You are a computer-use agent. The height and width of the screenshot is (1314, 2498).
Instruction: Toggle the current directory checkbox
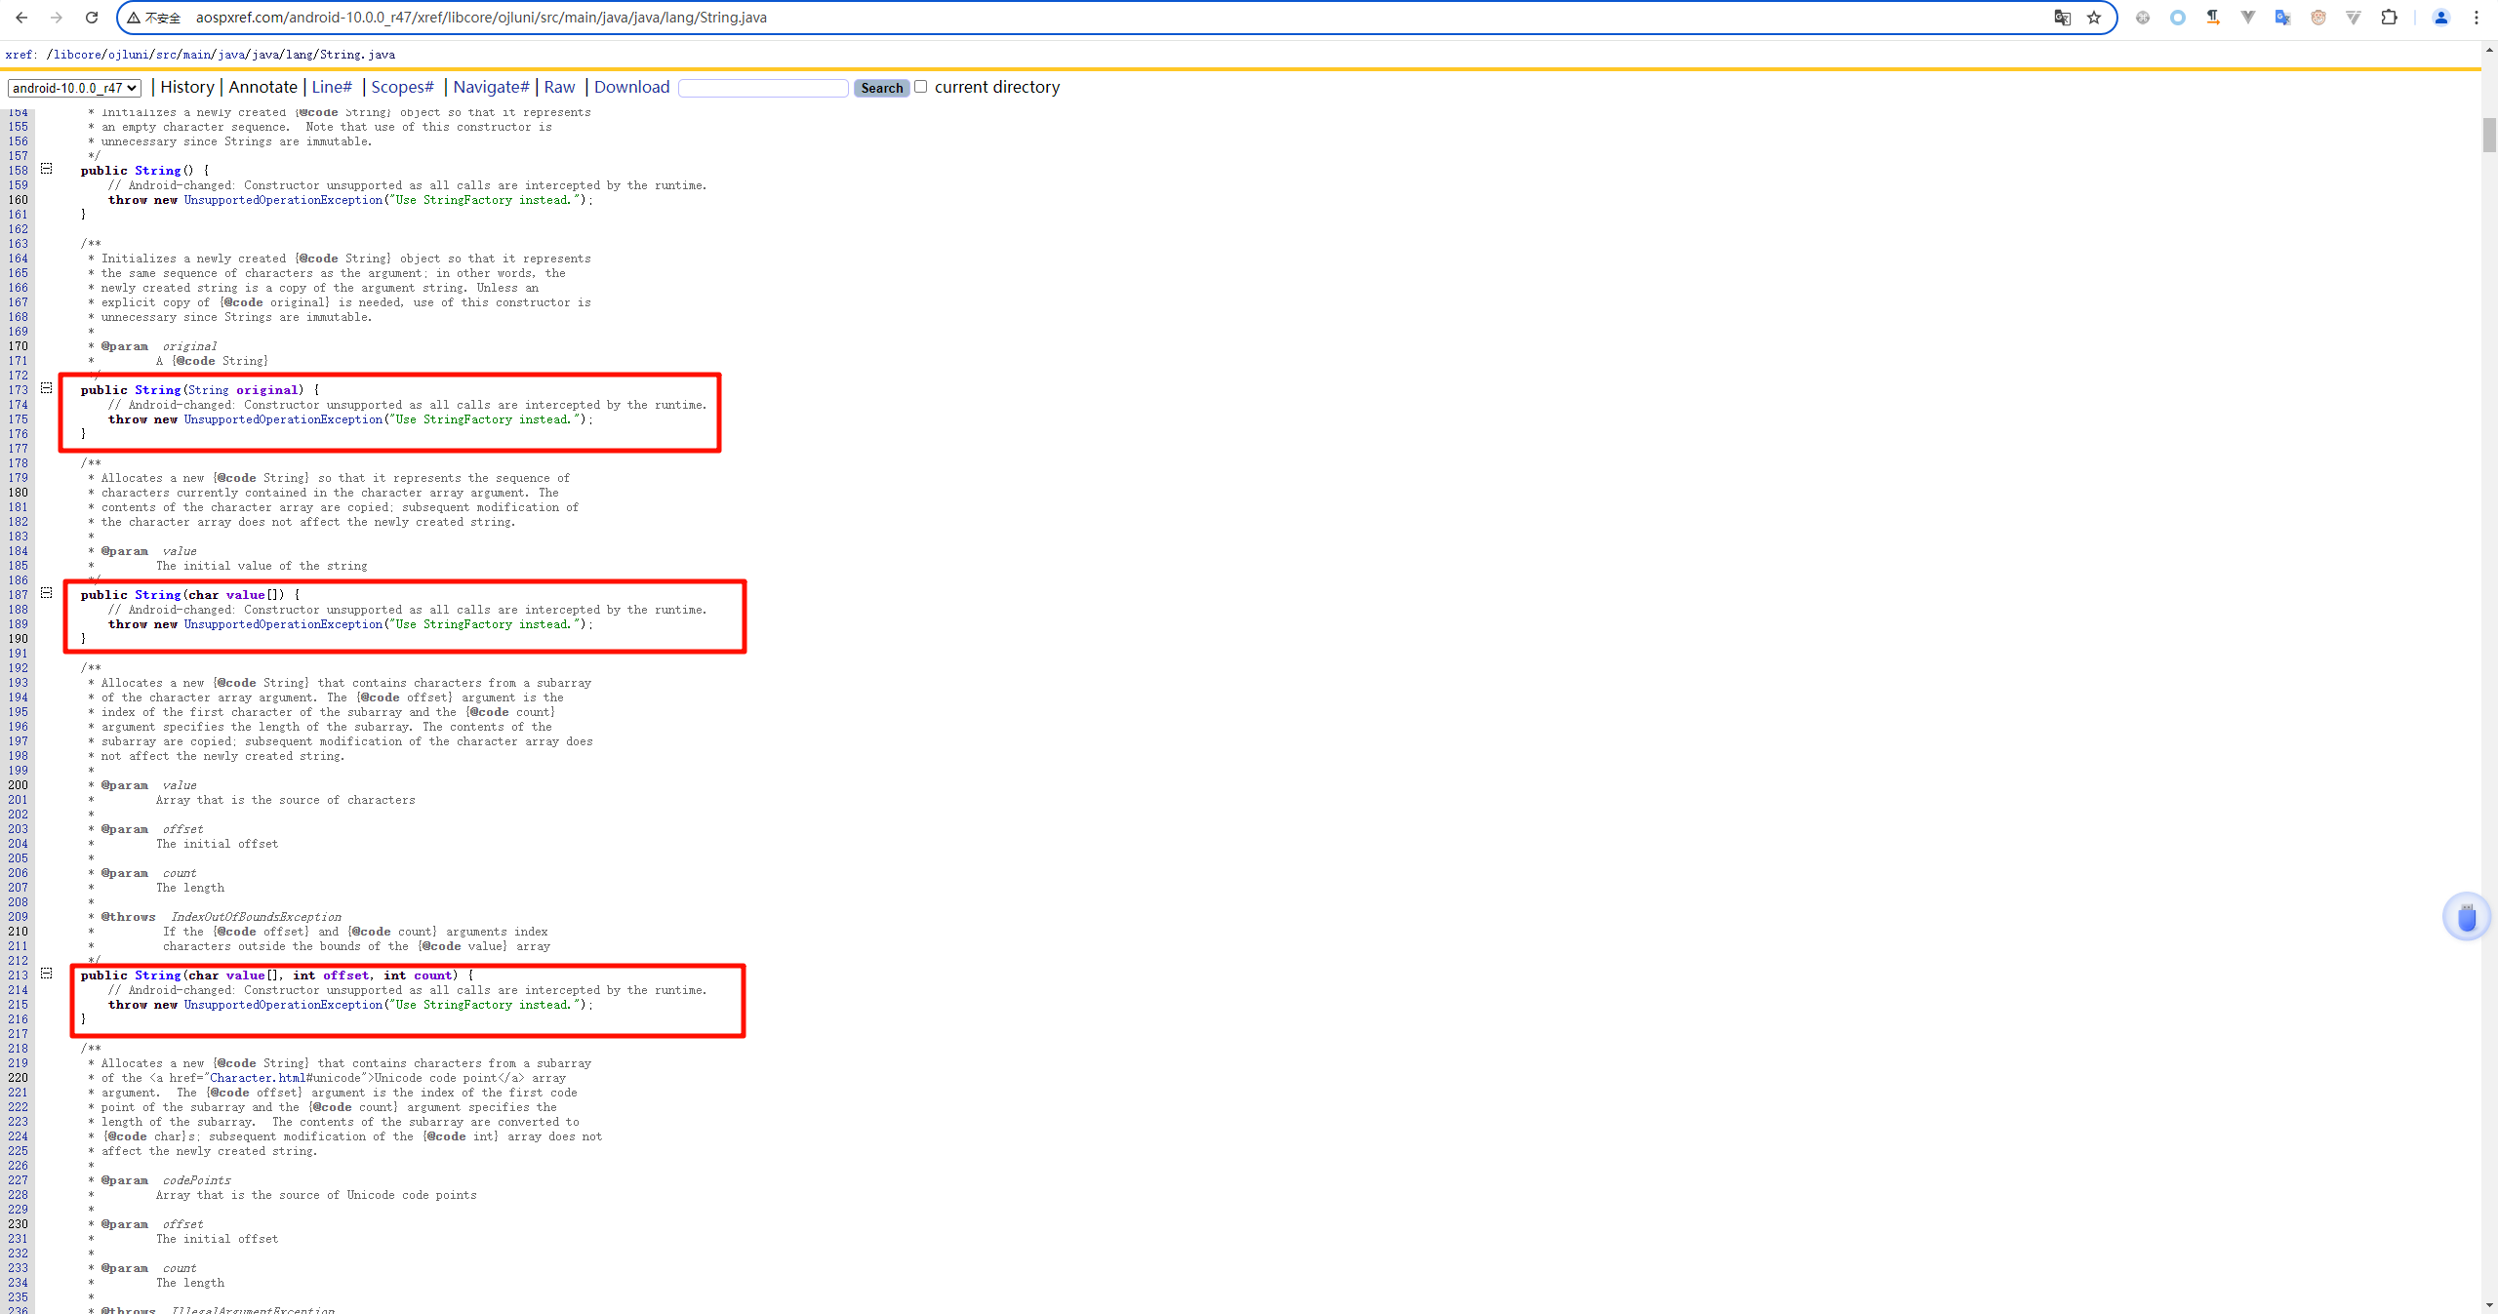click(x=920, y=87)
